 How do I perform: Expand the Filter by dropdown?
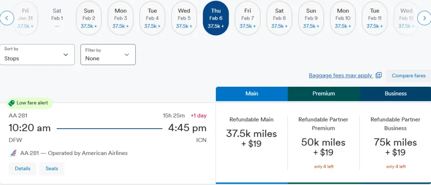(x=108, y=54)
